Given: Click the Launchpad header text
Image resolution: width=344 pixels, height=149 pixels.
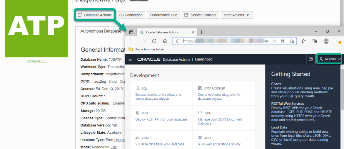Looking at the screenshot, I should [203, 59].
